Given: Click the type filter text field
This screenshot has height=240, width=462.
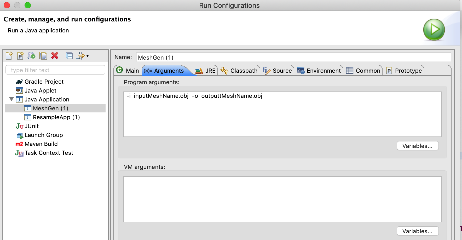Looking at the screenshot, I should point(55,70).
